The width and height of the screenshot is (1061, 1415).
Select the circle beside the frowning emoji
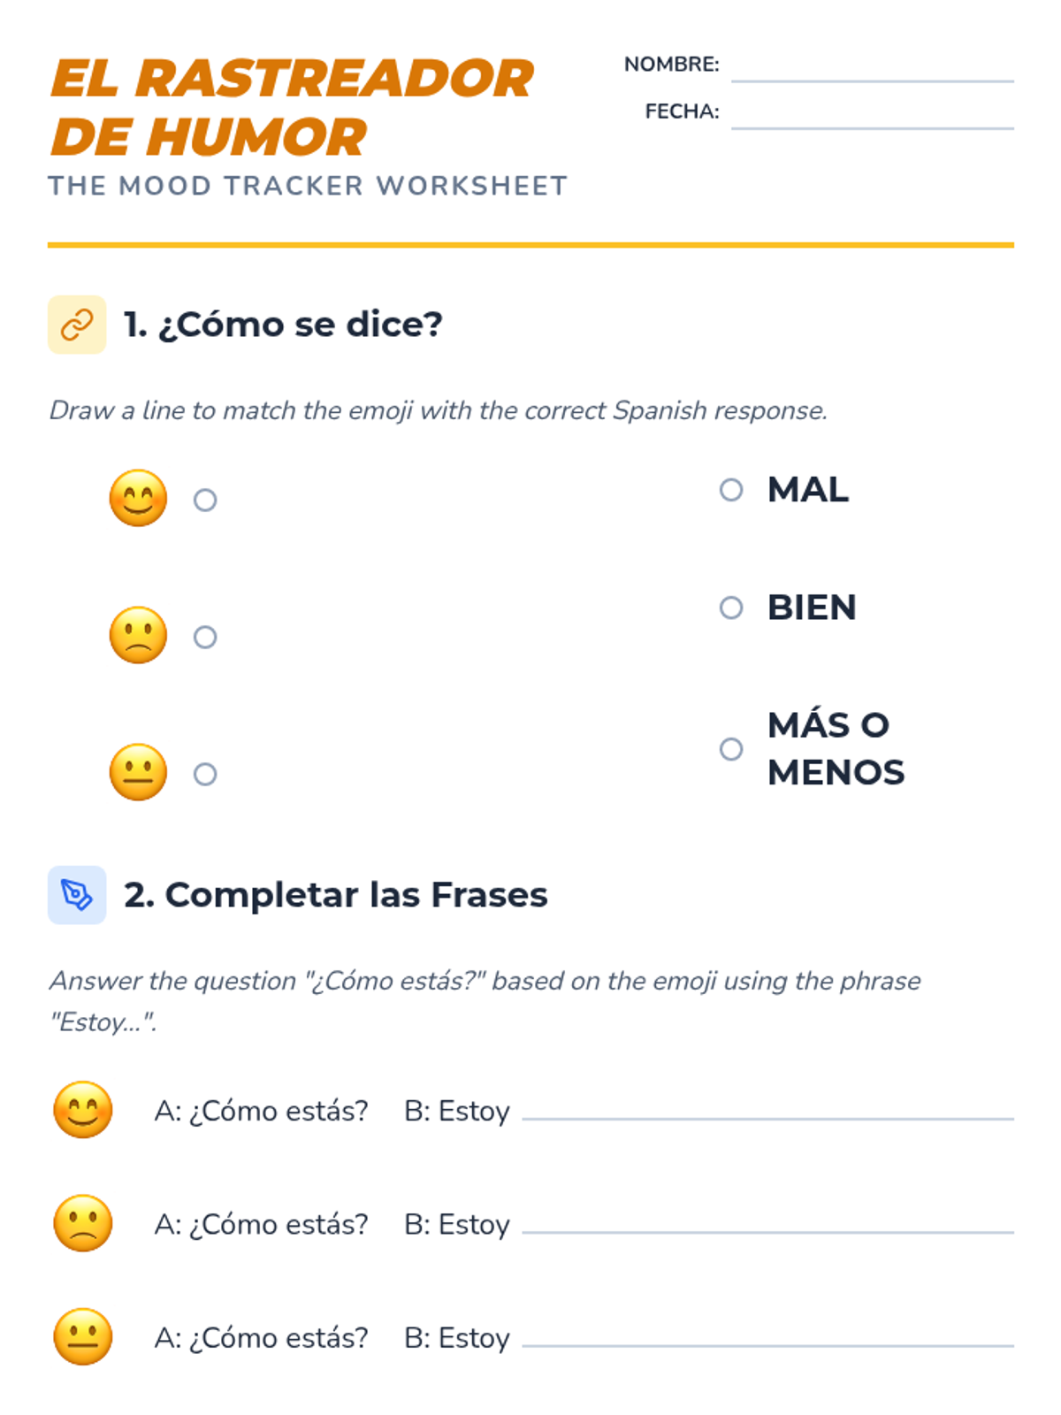coord(205,638)
